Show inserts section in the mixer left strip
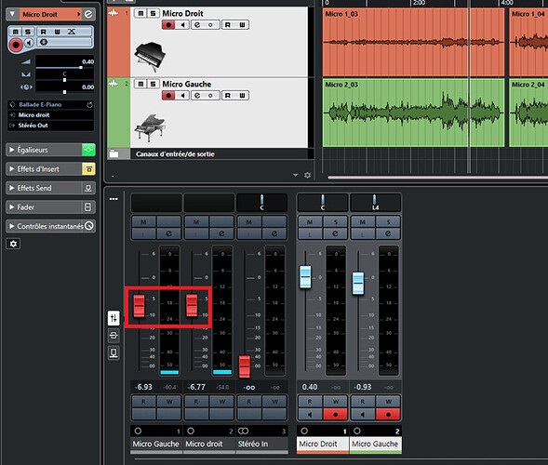The image size is (548, 465). click(114, 336)
